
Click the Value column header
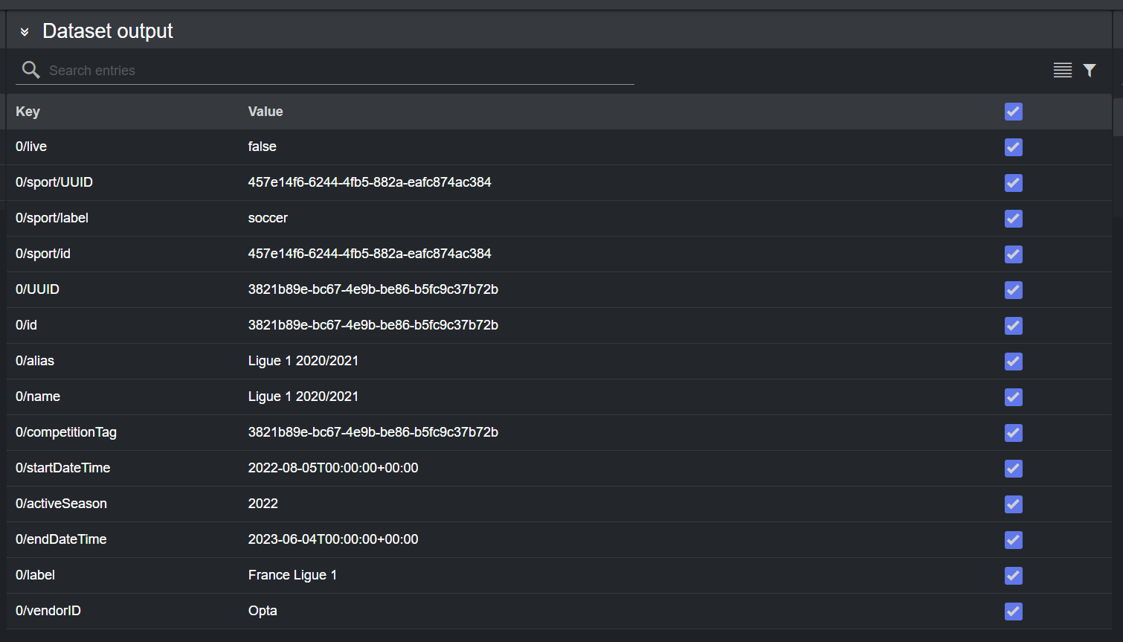[x=266, y=112]
